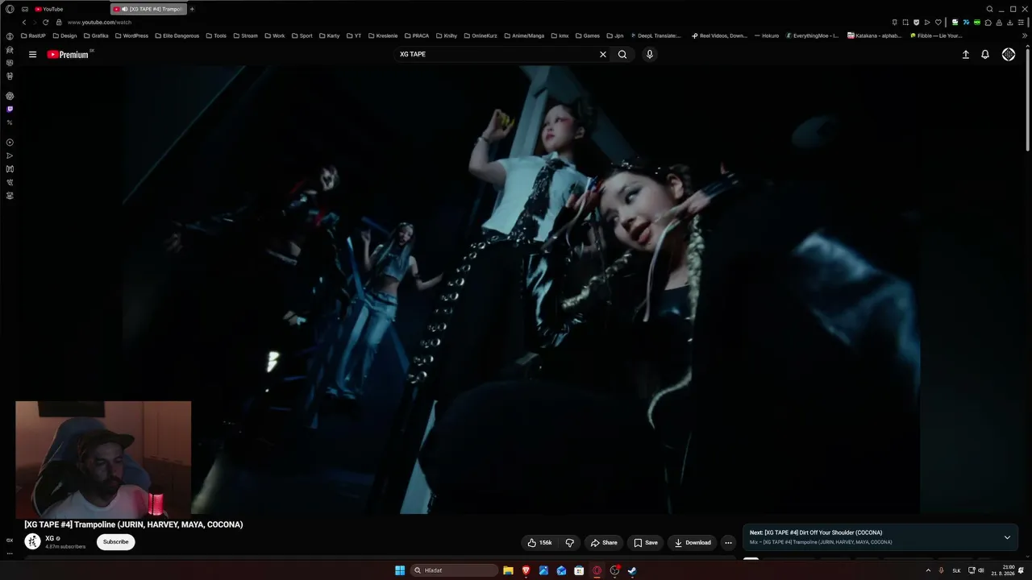Open File Explorer from the taskbar
This screenshot has width=1032, height=580.
coord(508,570)
